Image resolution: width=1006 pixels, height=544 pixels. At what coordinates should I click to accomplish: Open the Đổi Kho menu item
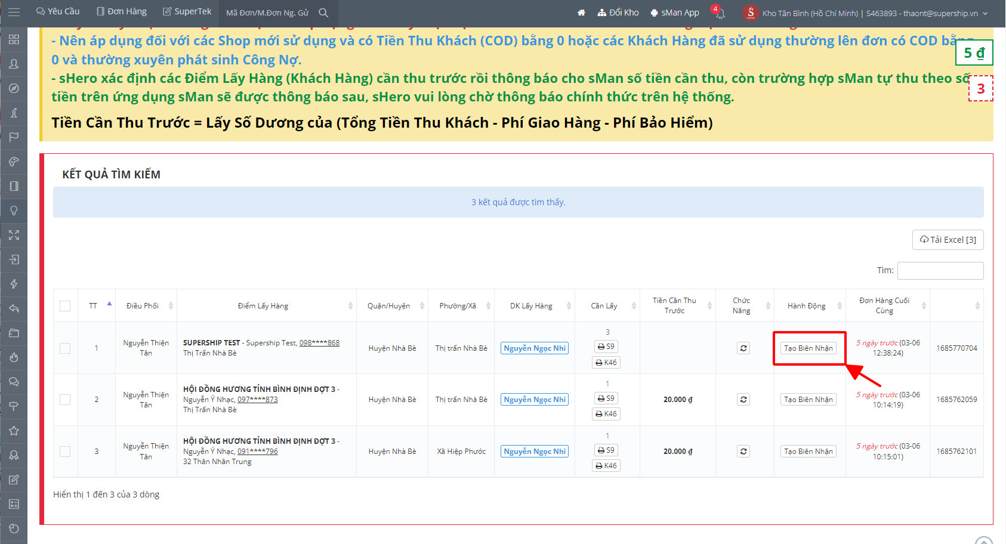point(618,13)
